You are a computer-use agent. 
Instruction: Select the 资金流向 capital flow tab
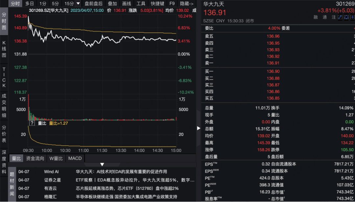pos(35,158)
